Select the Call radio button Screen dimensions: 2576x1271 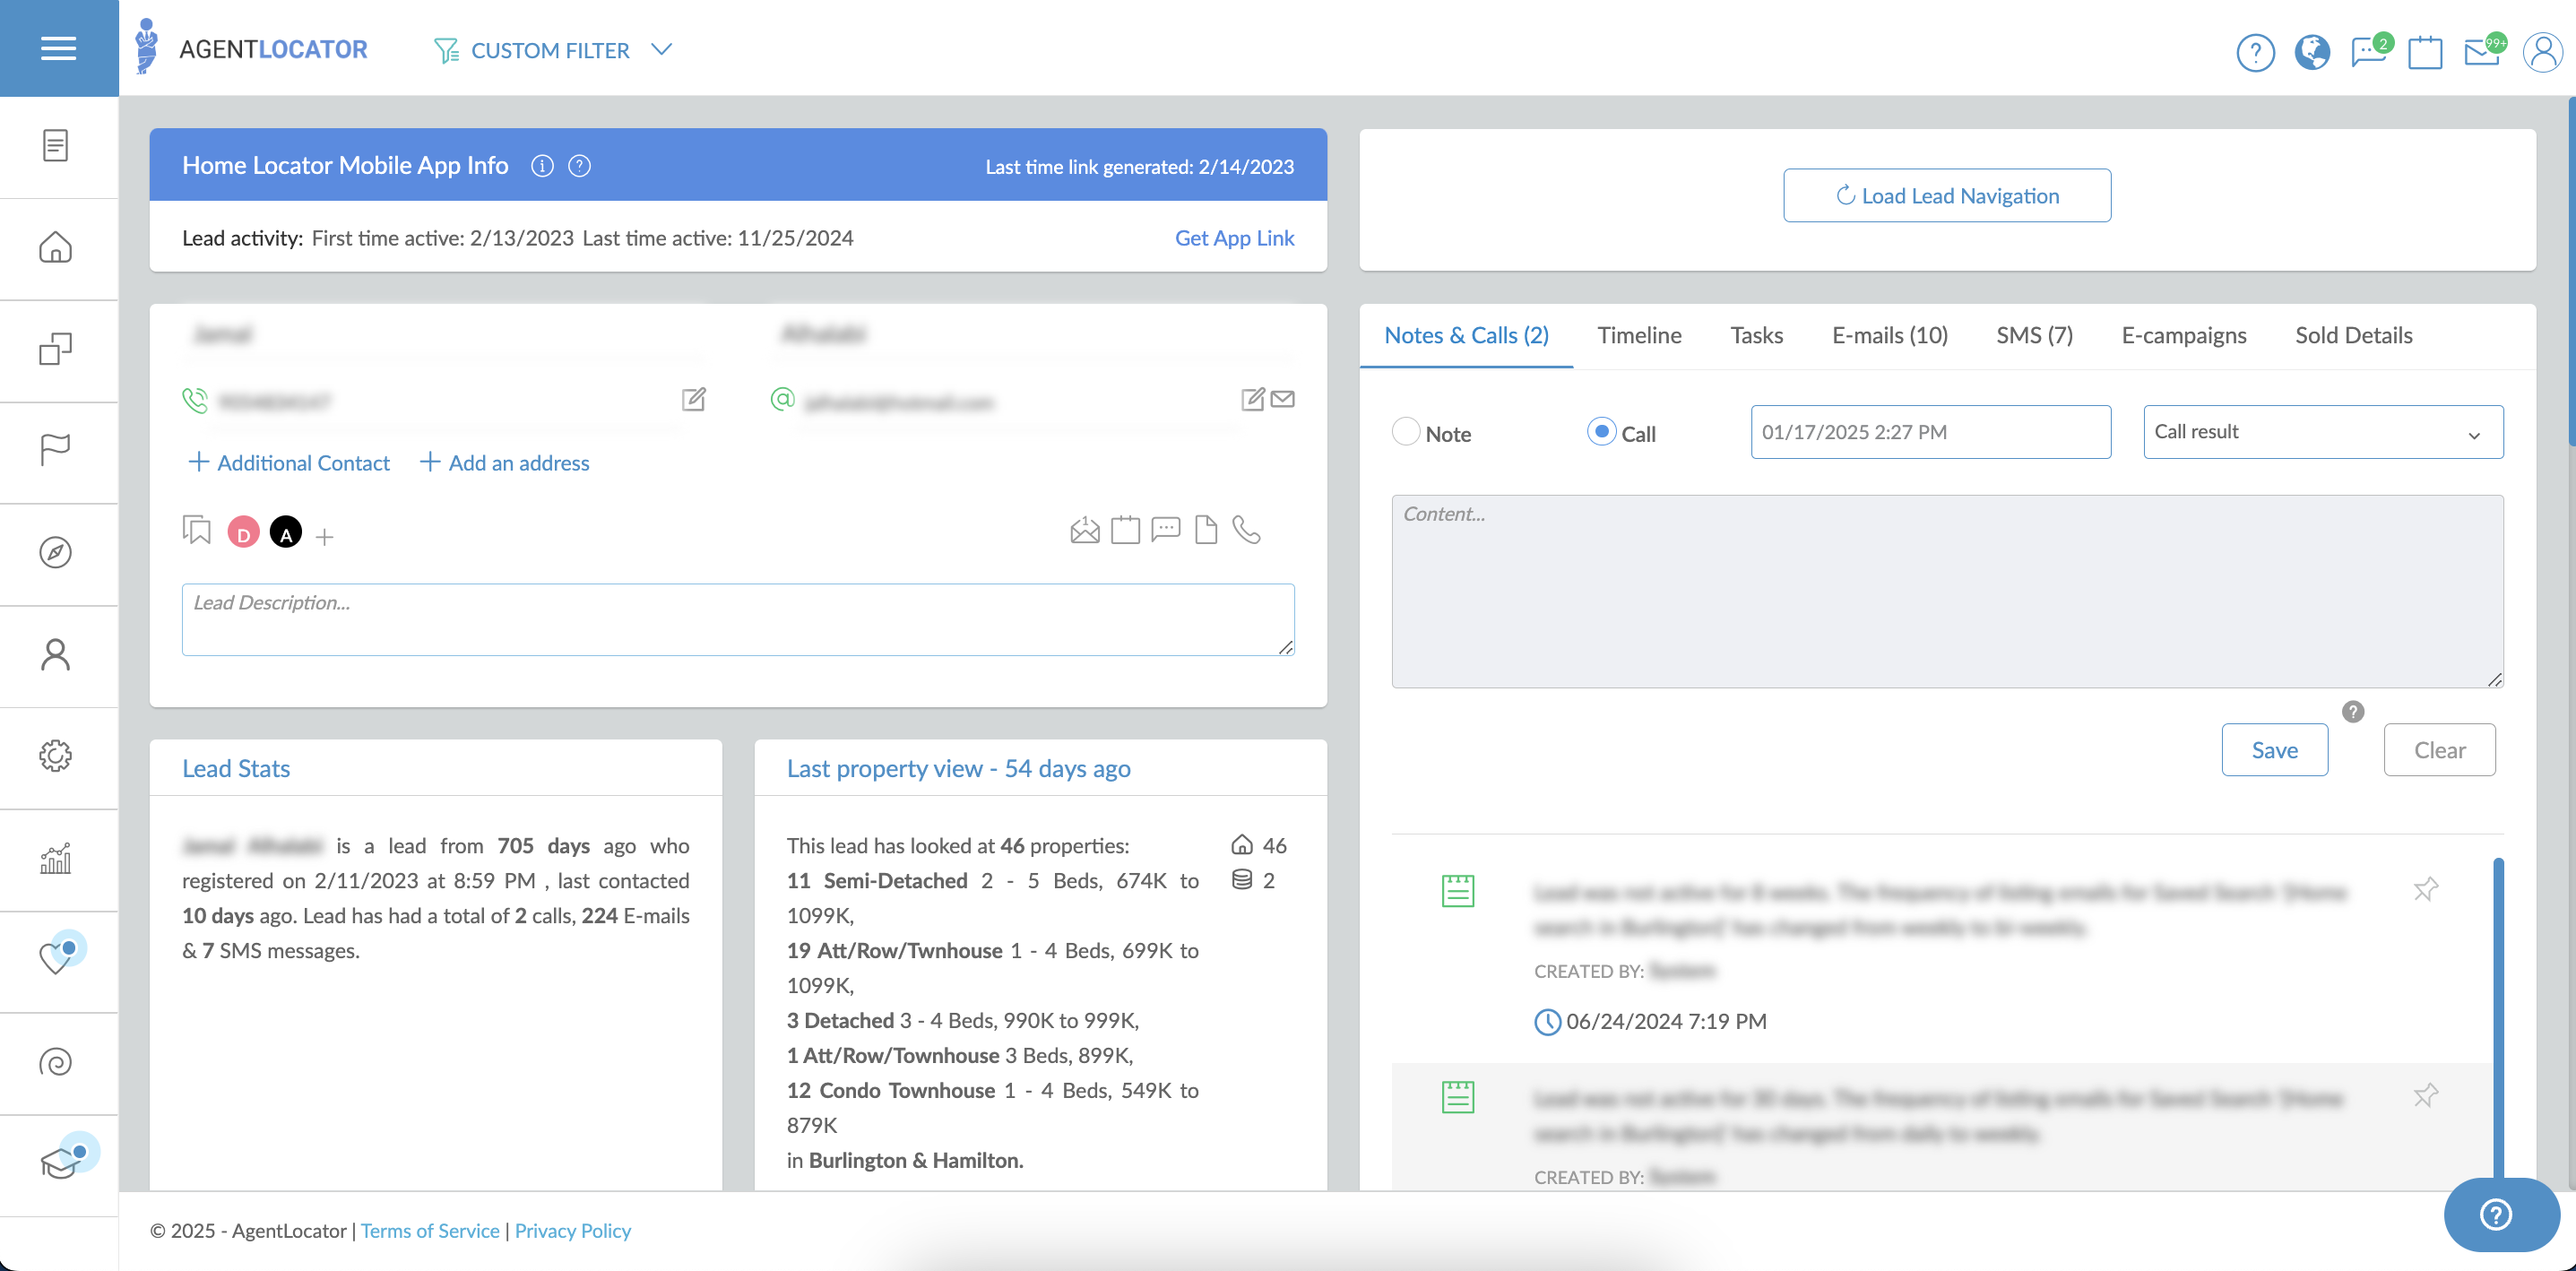pyautogui.click(x=1601, y=432)
